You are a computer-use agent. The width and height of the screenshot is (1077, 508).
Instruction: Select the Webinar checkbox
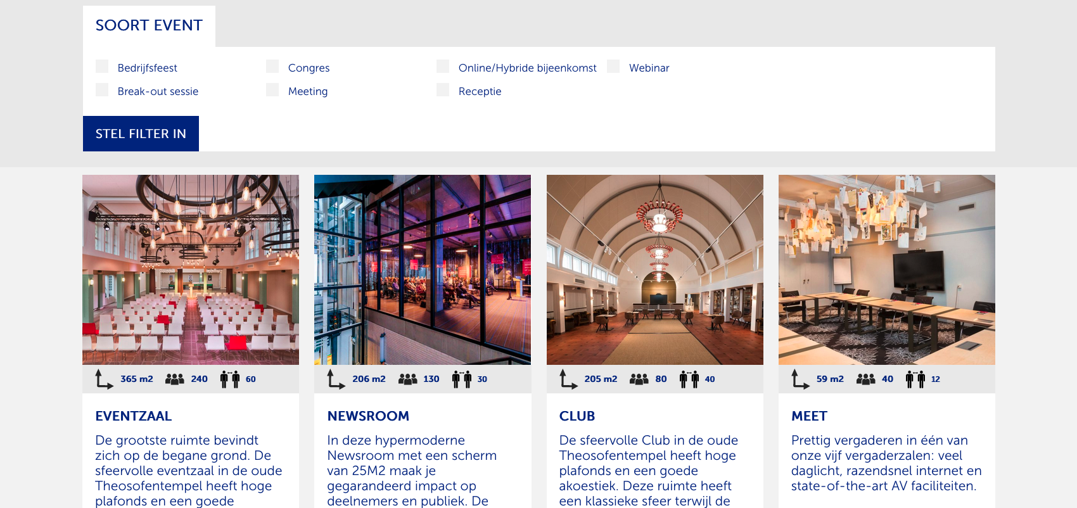tap(613, 67)
